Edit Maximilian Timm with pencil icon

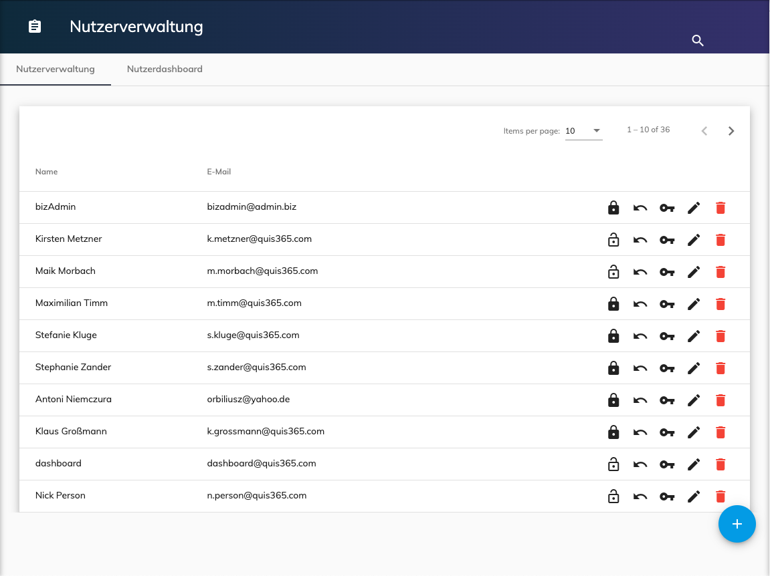coord(694,304)
